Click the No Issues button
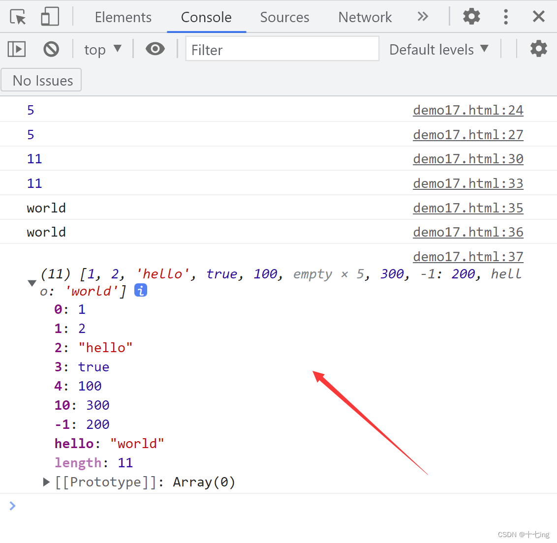The height and width of the screenshot is (543, 557). click(41, 80)
